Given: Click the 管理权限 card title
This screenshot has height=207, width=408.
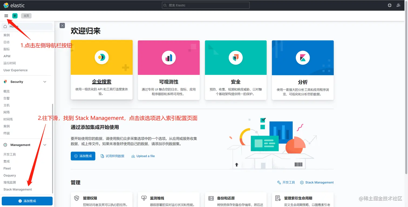Looking at the screenshot, I should [x=90, y=198].
